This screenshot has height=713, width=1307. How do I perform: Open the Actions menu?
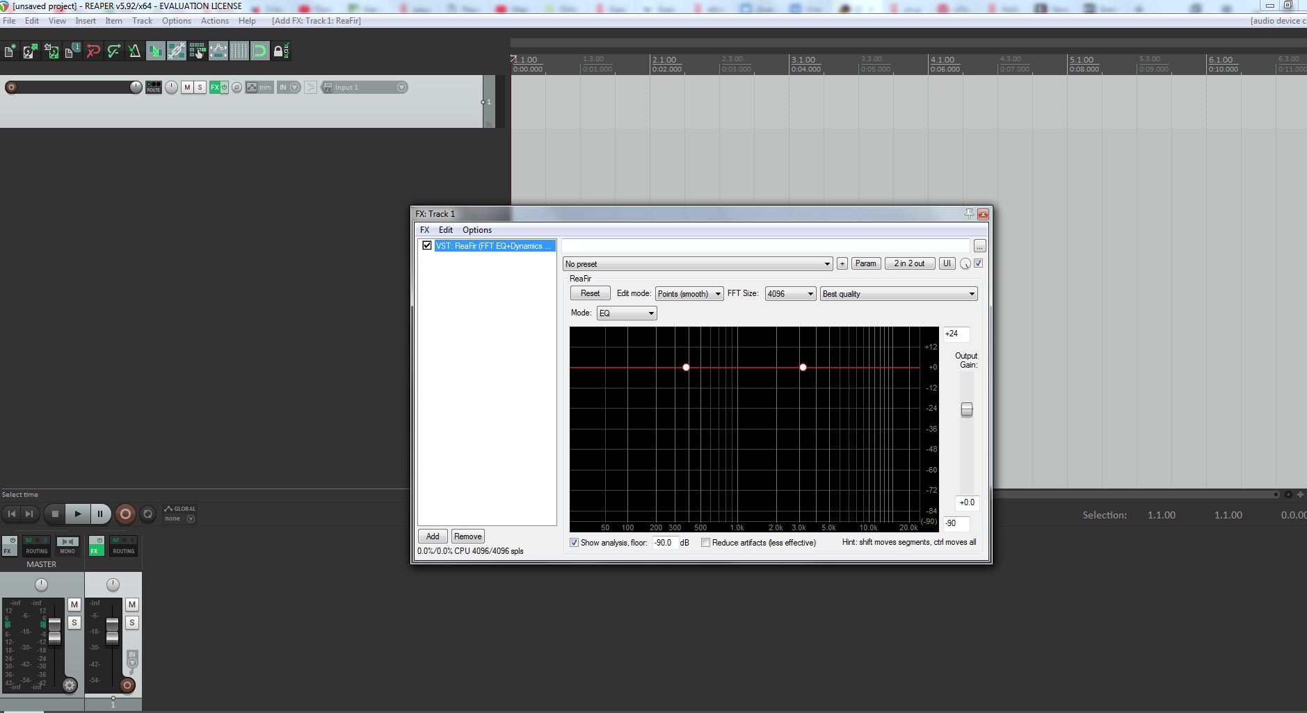(x=214, y=21)
